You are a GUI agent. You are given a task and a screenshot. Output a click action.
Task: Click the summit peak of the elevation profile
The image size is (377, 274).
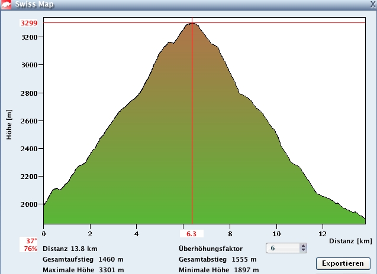(x=192, y=24)
